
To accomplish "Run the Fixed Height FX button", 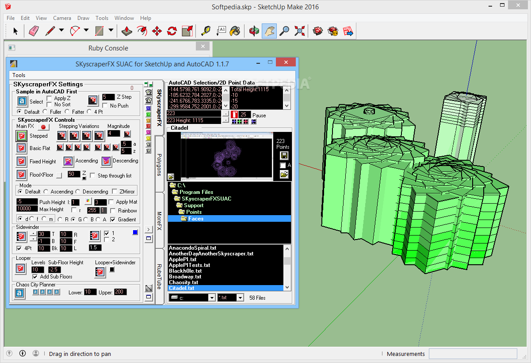I will click(21, 161).
